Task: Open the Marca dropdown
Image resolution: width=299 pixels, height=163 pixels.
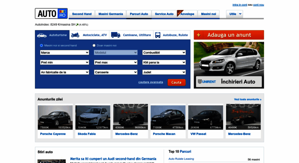Action: coord(64,52)
